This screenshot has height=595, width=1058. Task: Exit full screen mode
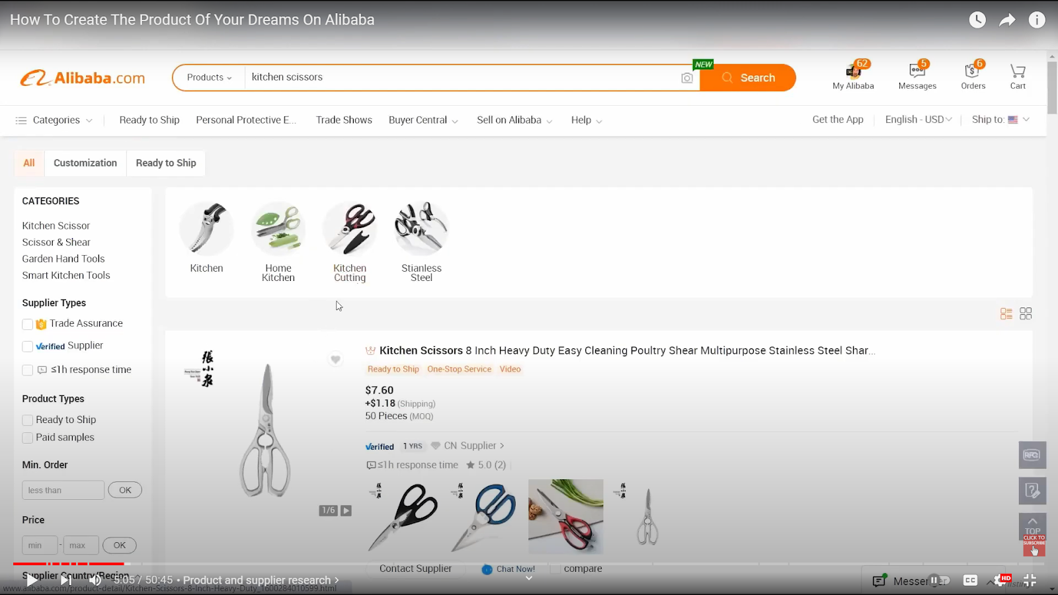pyautogui.click(x=1030, y=580)
